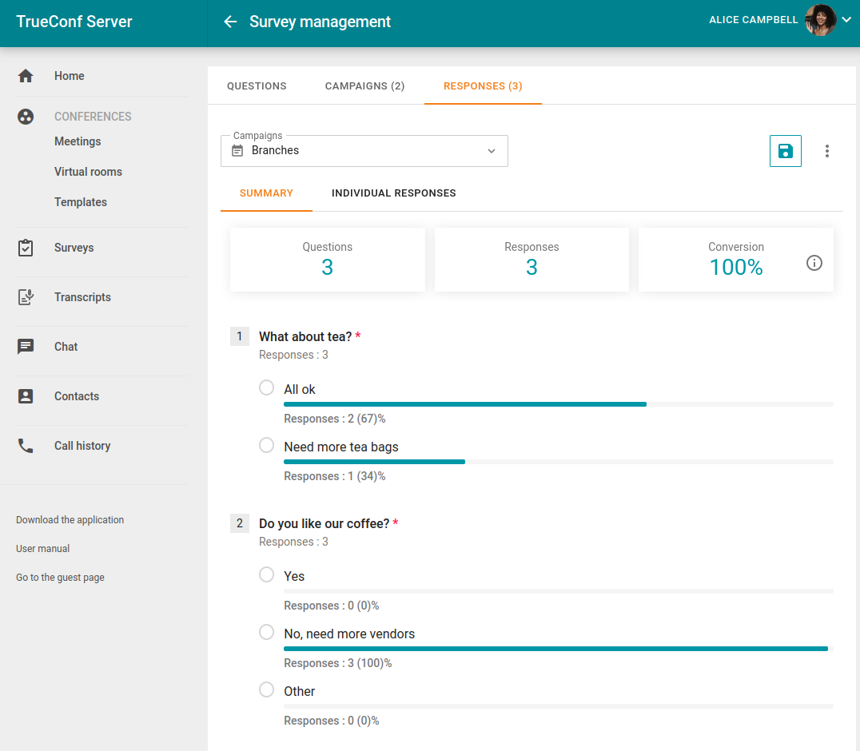Click the Surveys clipboard icon

point(26,248)
